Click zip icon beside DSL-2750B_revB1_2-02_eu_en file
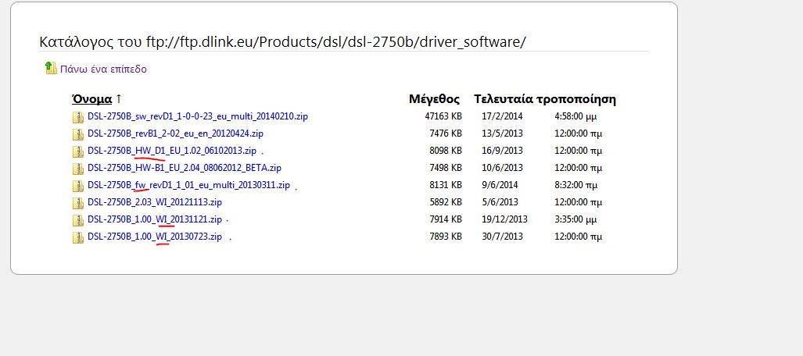Viewport: 803px width, 356px height. point(78,134)
